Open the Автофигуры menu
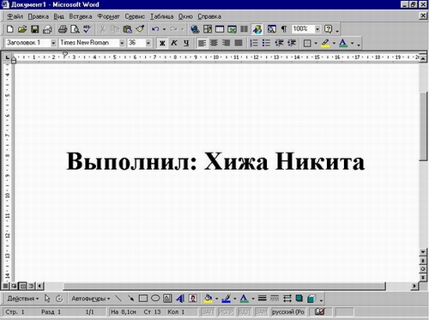 click(x=90, y=299)
